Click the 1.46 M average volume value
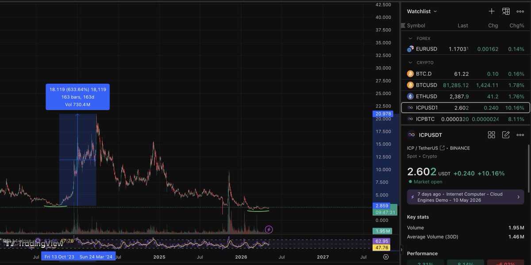This screenshot has height=265, width=531. click(x=516, y=238)
